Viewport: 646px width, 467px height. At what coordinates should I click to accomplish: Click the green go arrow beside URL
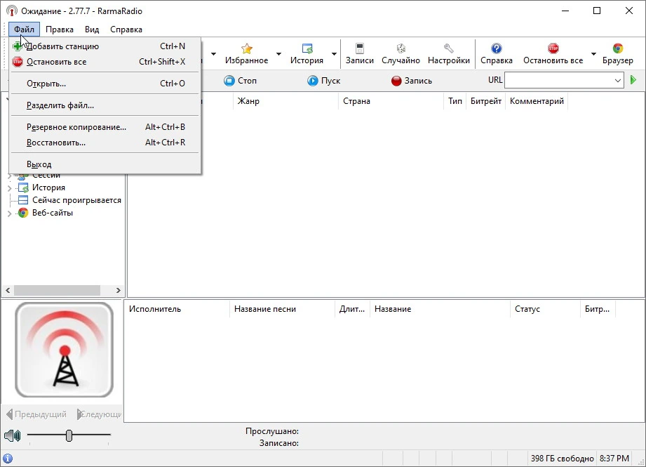pos(633,80)
